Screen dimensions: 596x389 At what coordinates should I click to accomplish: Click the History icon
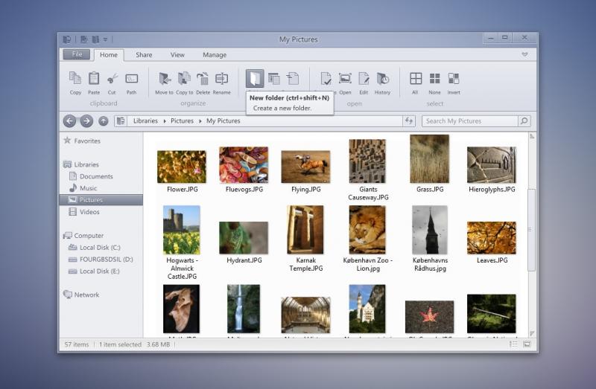(x=383, y=79)
